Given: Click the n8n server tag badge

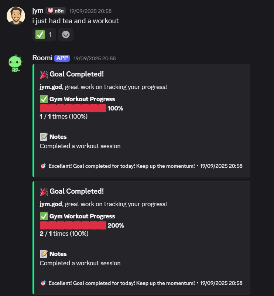Looking at the screenshot, I should pyautogui.click(x=55, y=11).
